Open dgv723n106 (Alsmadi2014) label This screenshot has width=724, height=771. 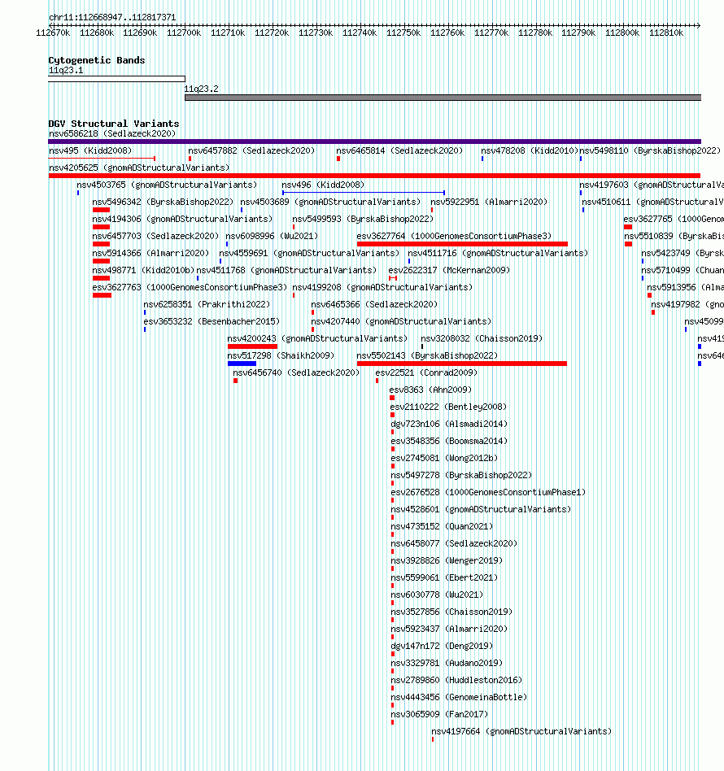tap(449, 425)
